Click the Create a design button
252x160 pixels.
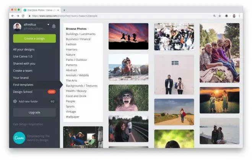[34, 38]
